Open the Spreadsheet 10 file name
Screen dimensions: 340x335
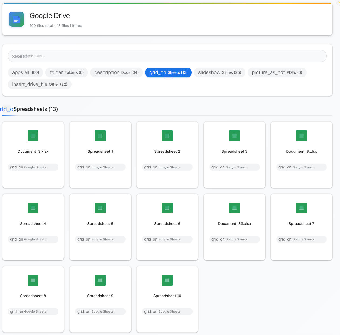coord(167,296)
